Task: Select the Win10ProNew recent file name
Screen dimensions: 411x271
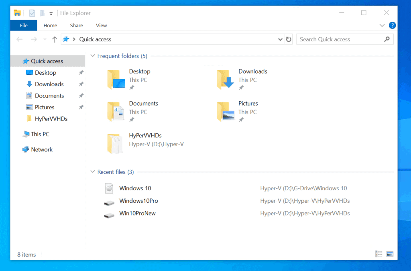Action: pyautogui.click(x=137, y=213)
